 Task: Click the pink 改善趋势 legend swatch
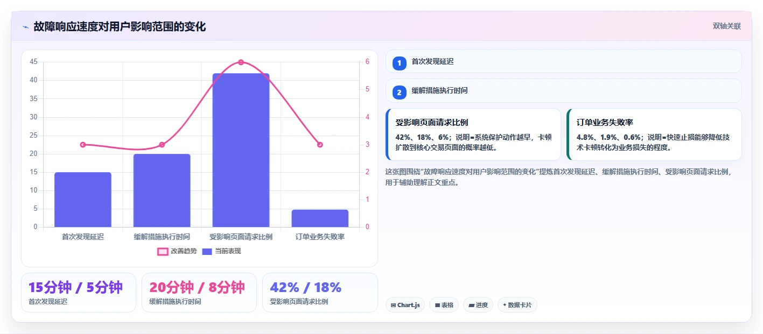pos(163,251)
